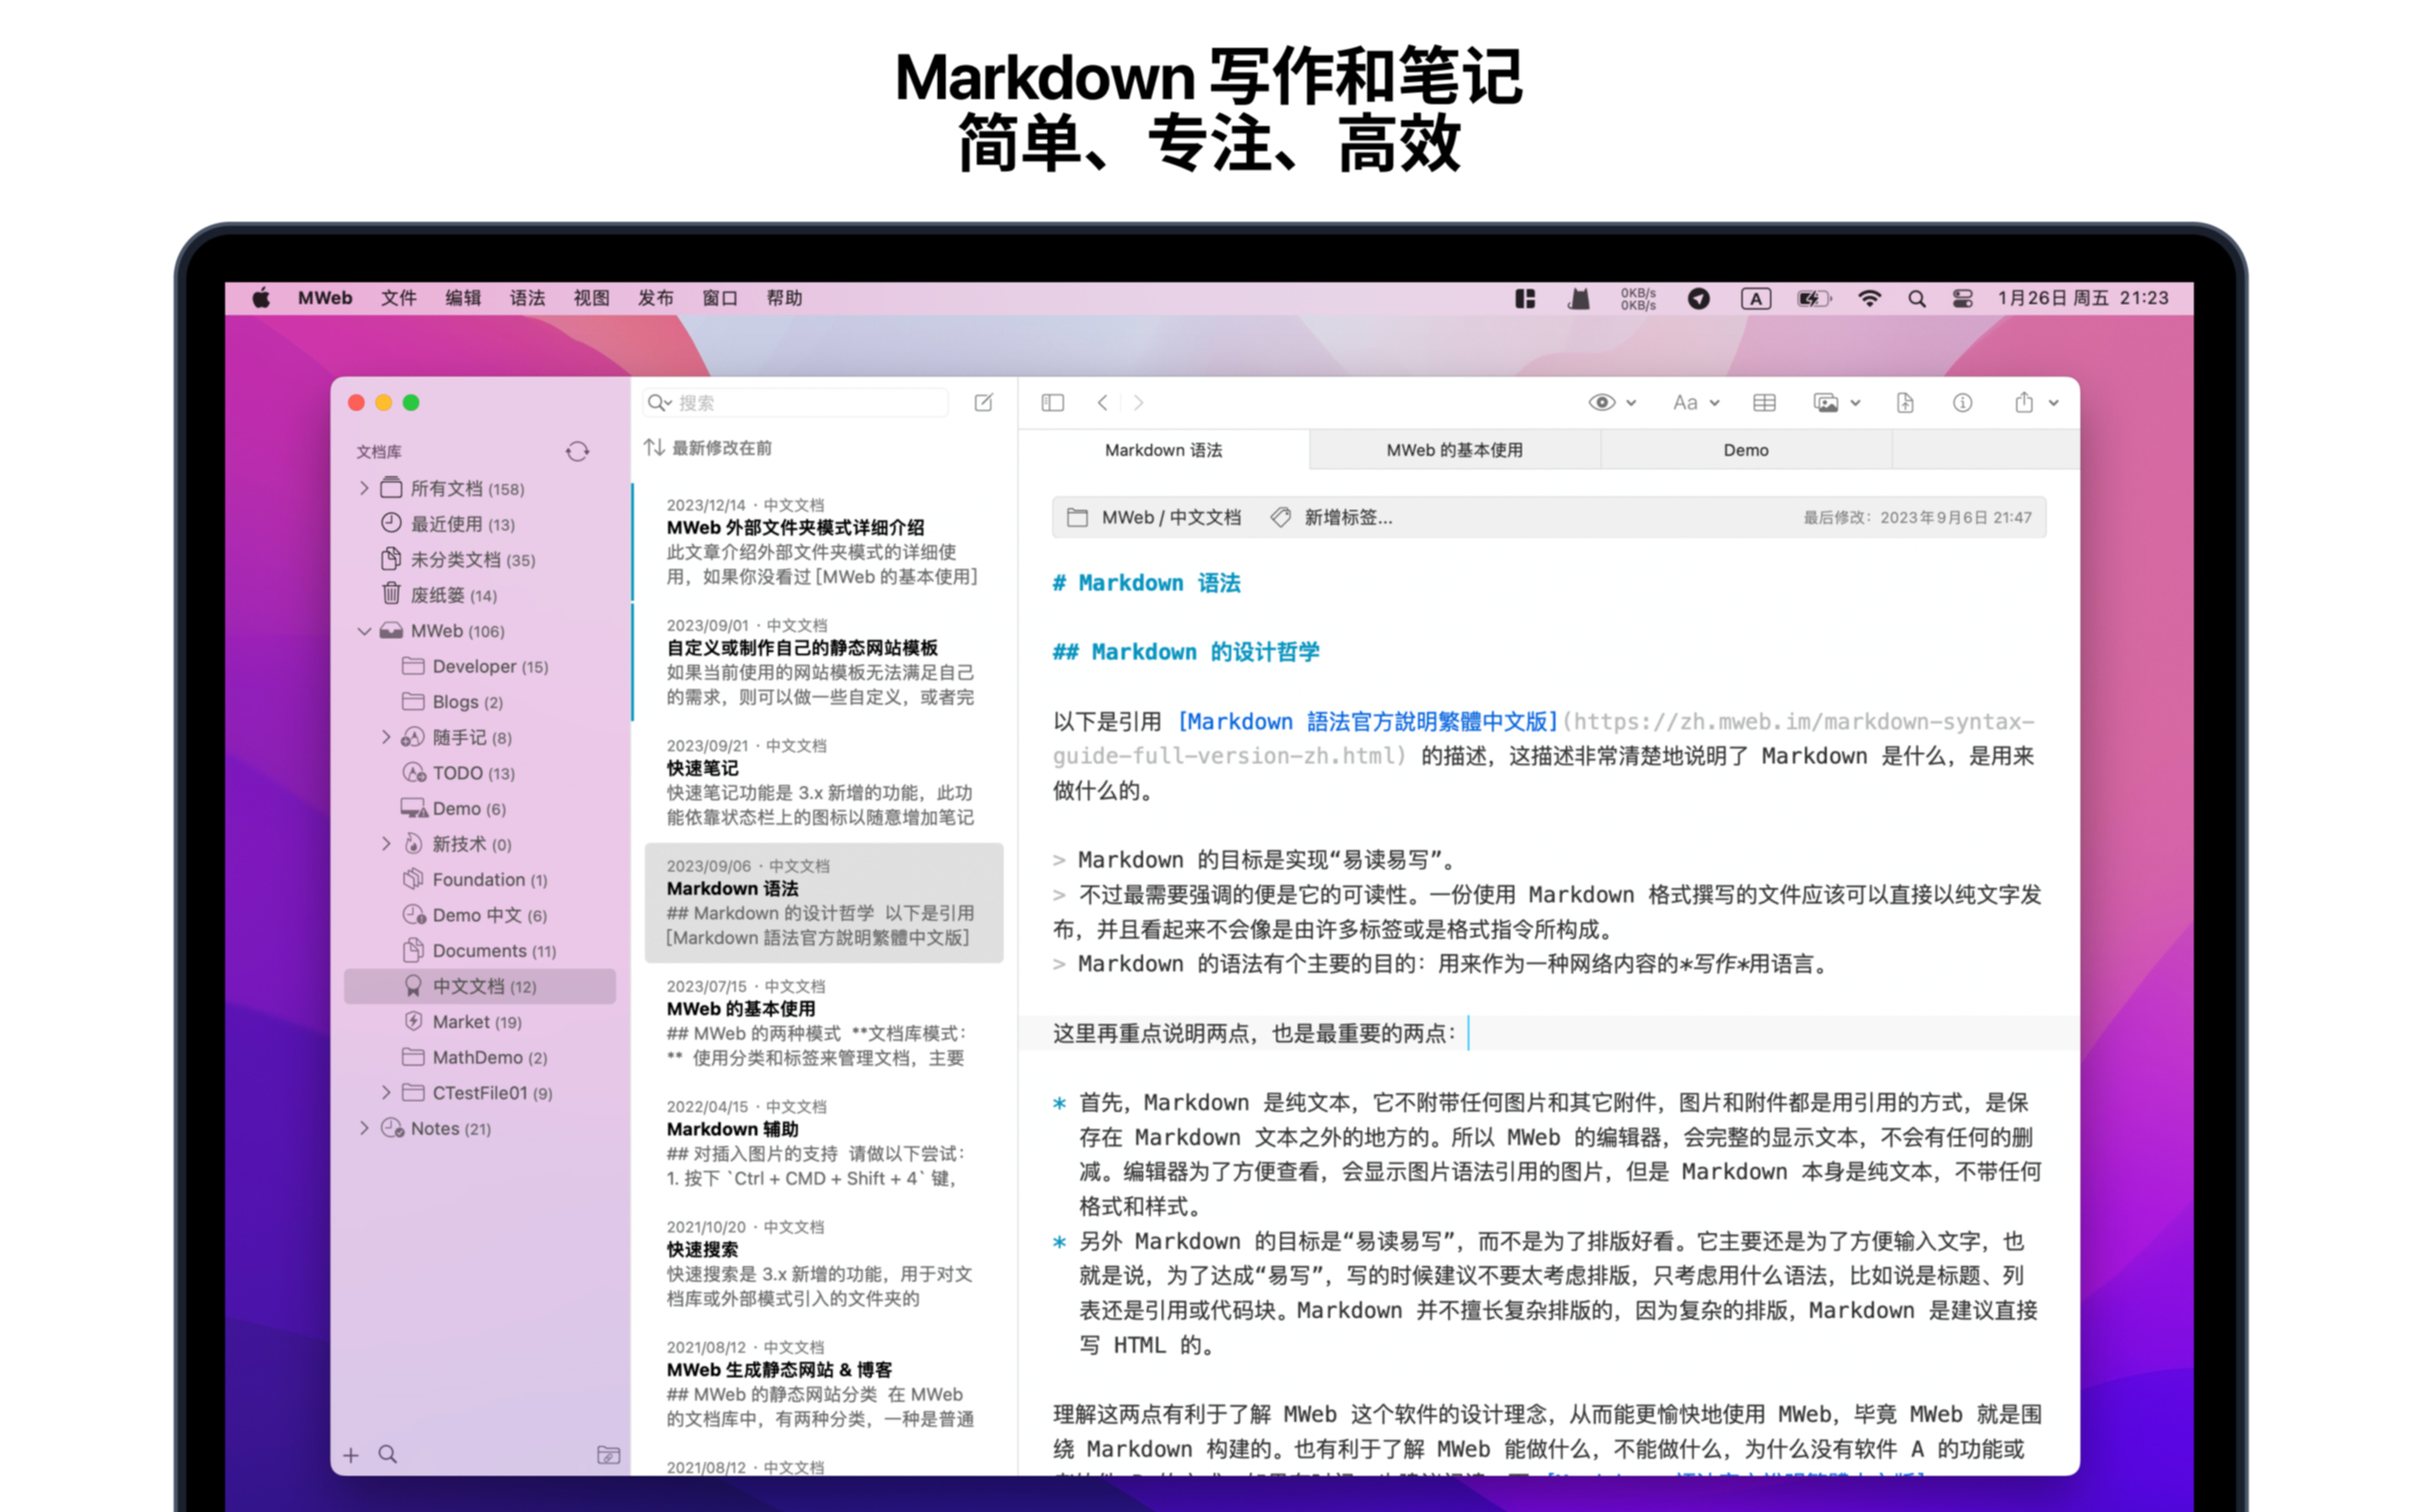Viewport: 2419px width, 1512px height.
Task: Toggle preview mode with the eye icon
Action: click(1603, 402)
